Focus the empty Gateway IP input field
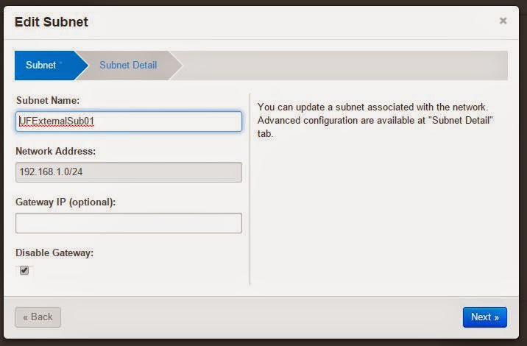The image size is (527, 346). point(128,223)
